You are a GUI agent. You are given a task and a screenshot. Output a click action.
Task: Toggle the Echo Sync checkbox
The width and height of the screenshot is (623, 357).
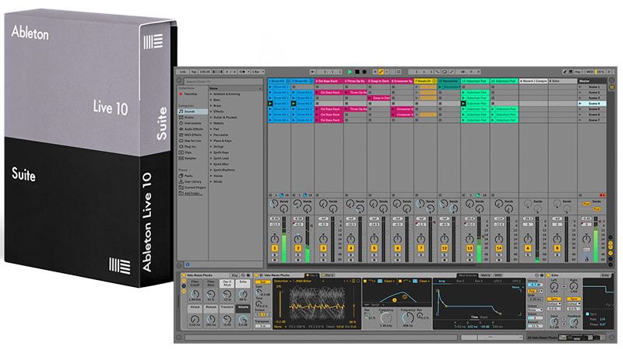(587, 313)
